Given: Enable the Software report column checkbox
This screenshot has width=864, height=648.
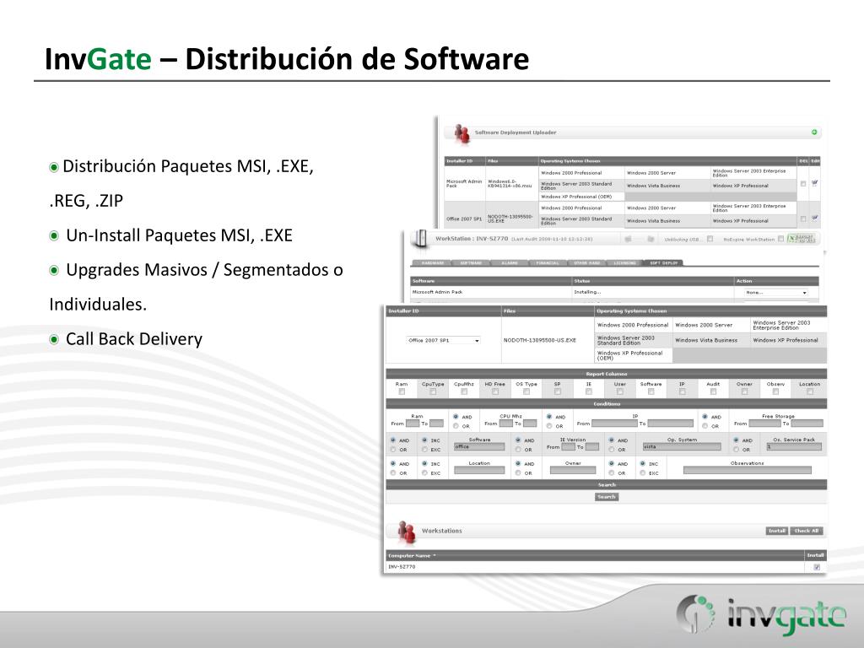Looking at the screenshot, I should point(651,391).
